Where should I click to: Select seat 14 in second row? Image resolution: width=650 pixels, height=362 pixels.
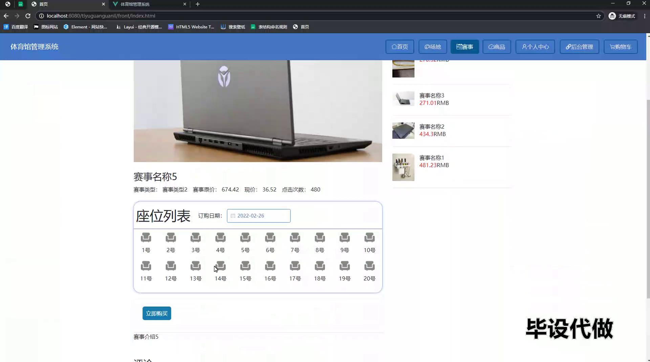[220, 266]
